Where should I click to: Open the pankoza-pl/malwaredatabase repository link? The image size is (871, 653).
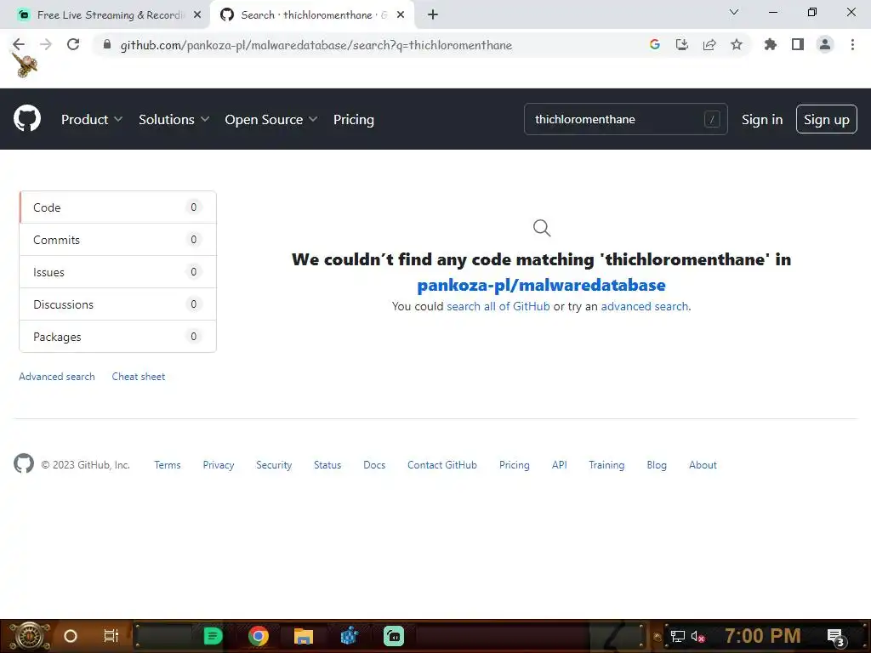(x=541, y=285)
